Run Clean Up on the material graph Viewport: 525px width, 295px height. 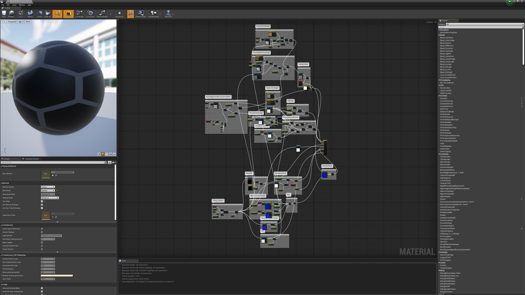[48, 14]
